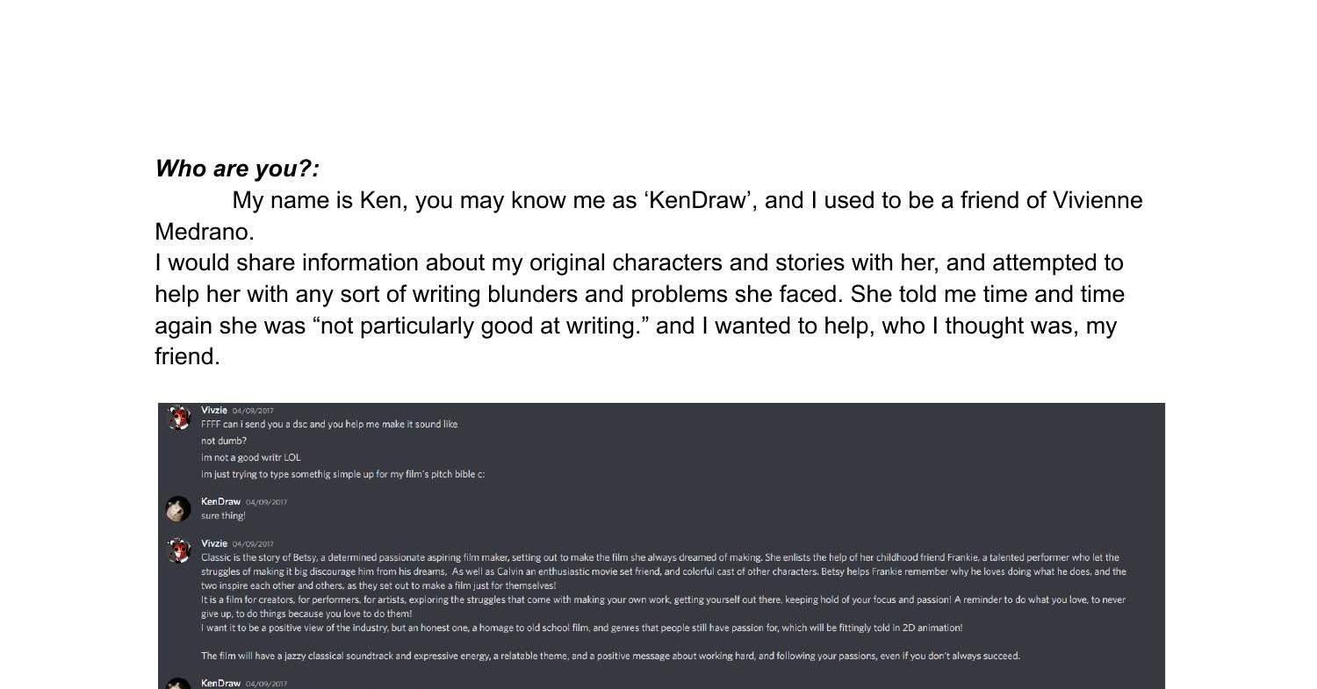Image resolution: width=1317 pixels, height=689 pixels.
Task: Click the 04/09/2017 timestamp above 'FFFF can i send'
Action: [x=253, y=411]
